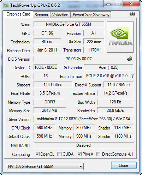Click the NVIDIA logo image

tap(120, 37)
